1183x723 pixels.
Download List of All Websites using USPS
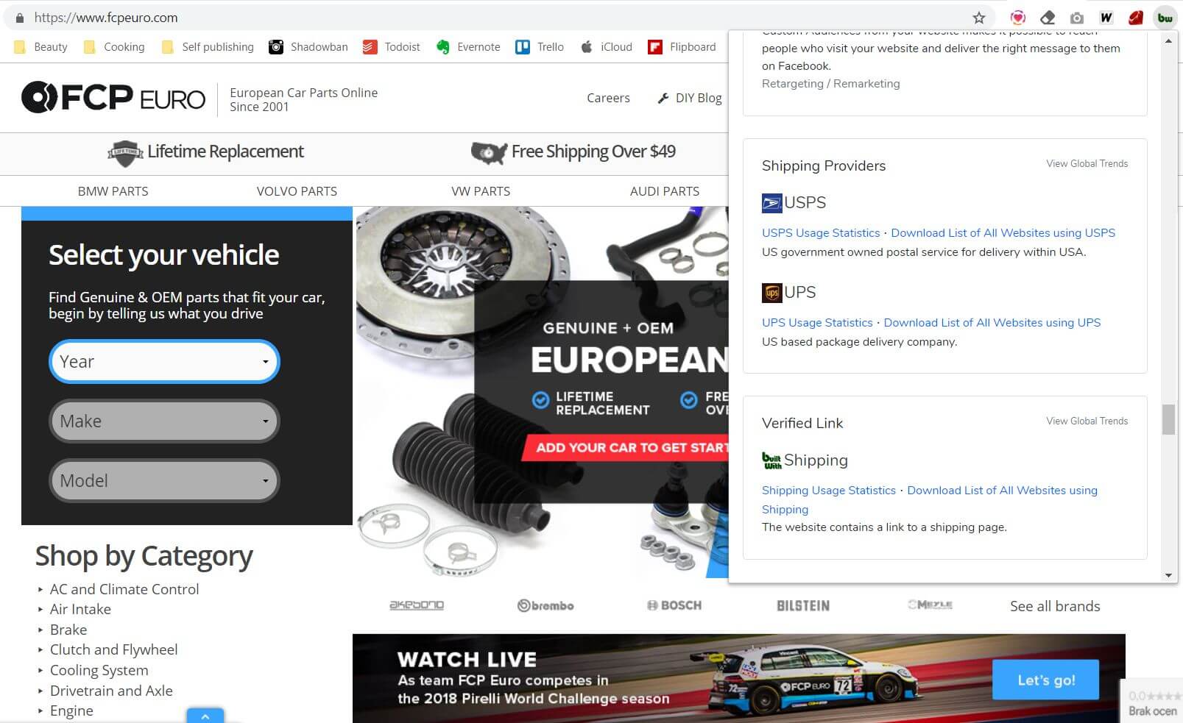pos(1003,233)
